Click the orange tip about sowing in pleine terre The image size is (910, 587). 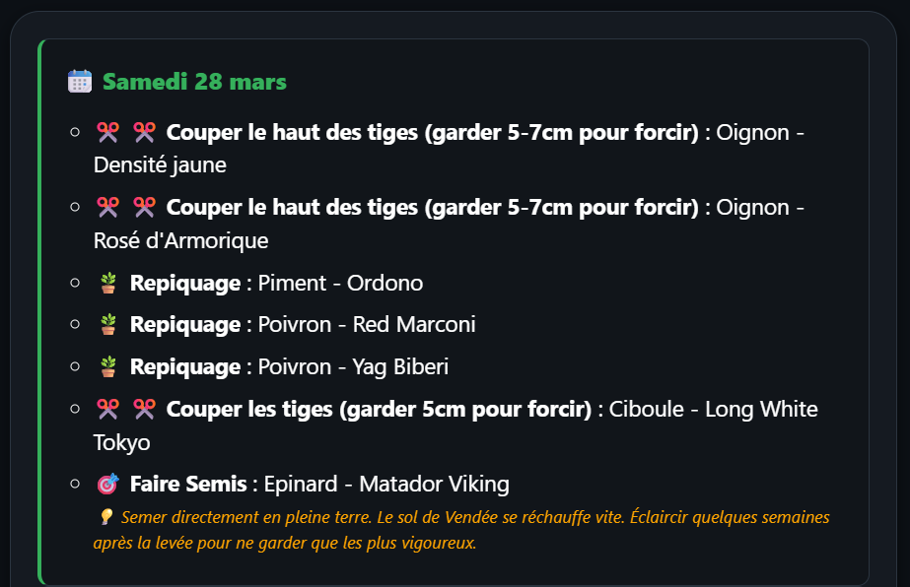click(x=463, y=530)
